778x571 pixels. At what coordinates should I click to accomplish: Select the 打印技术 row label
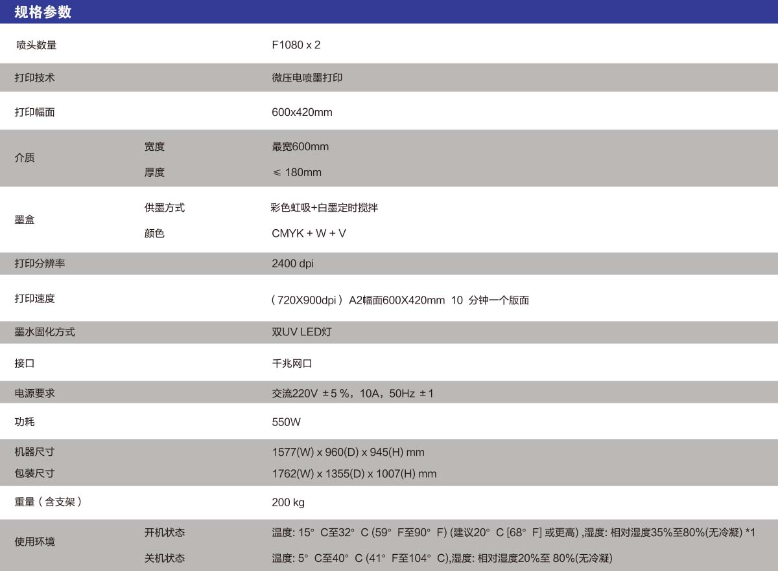coord(34,78)
